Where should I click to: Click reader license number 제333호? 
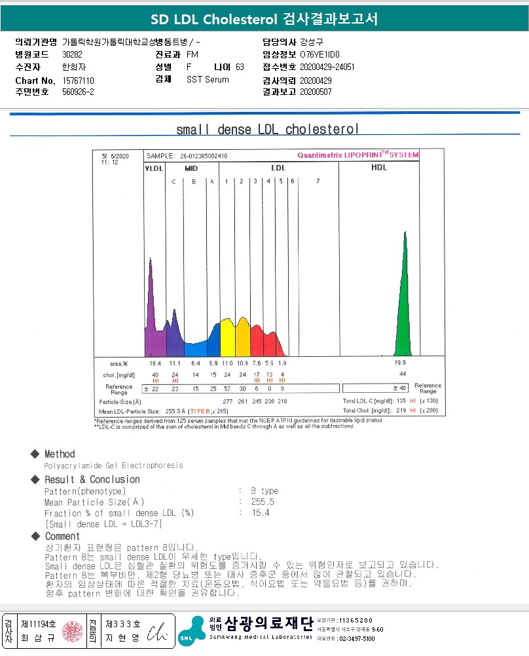click(122, 624)
